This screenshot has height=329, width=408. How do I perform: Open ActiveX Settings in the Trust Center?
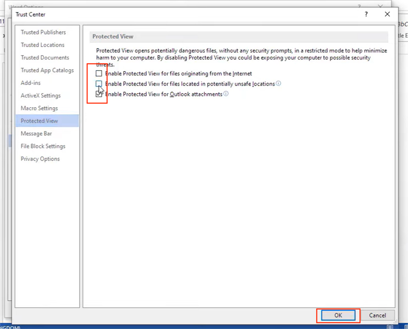click(x=40, y=95)
